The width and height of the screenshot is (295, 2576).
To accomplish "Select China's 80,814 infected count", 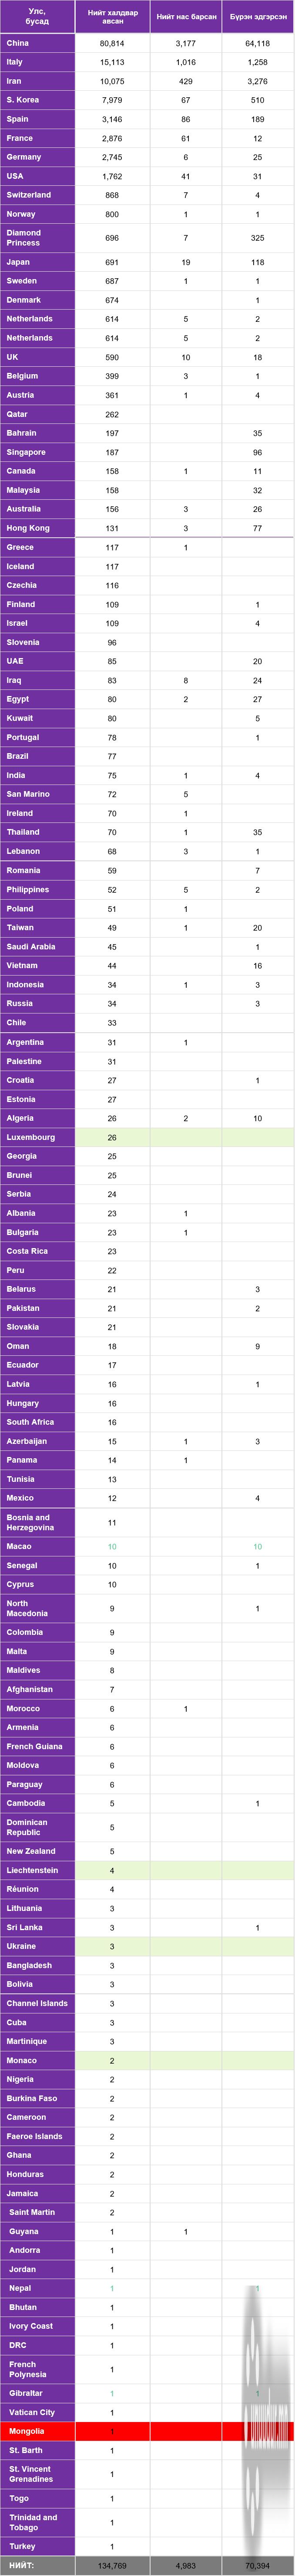I will tap(112, 43).
